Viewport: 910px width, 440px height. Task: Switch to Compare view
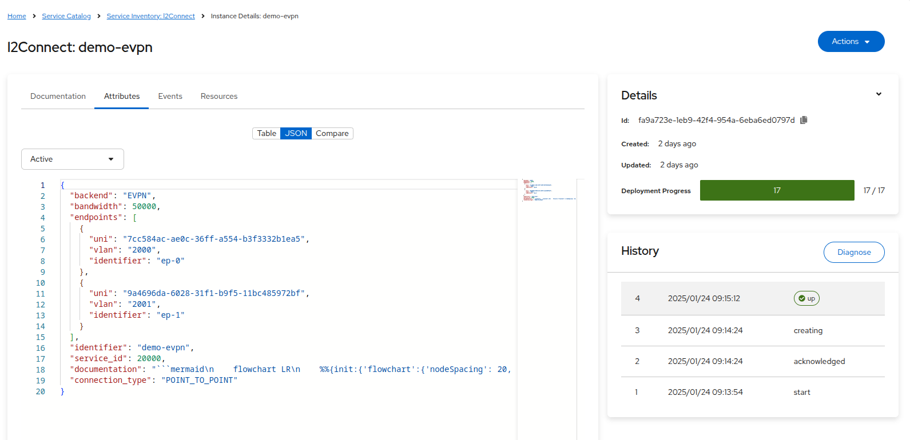click(332, 133)
